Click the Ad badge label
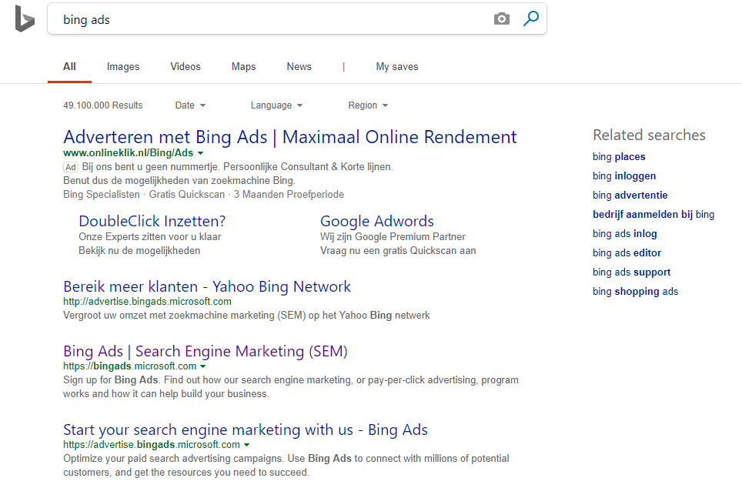742x498 pixels. tap(71, 167)
